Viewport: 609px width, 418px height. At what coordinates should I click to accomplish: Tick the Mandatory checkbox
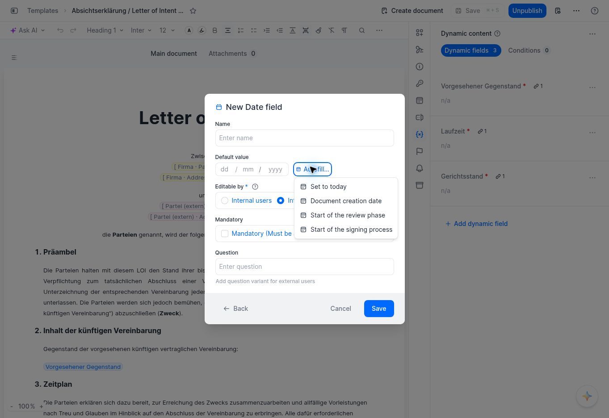225,234
